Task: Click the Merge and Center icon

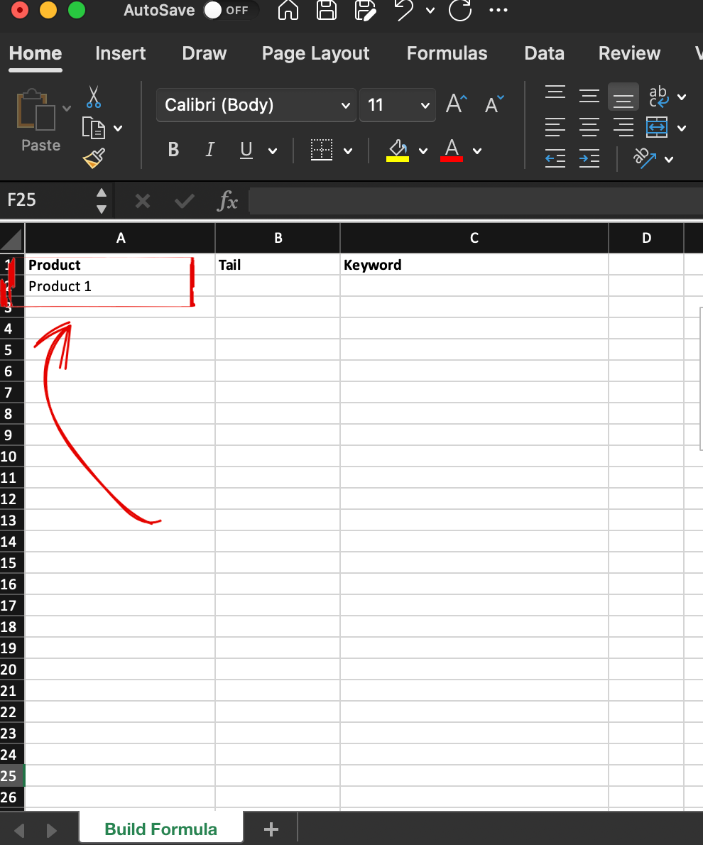Action: click(x=657, y=128)
